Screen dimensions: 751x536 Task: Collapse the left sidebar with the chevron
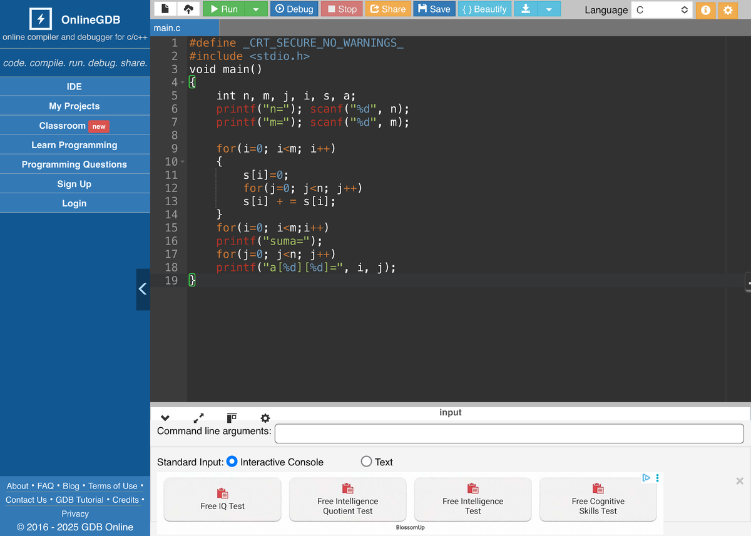click(x=143, y=289)
